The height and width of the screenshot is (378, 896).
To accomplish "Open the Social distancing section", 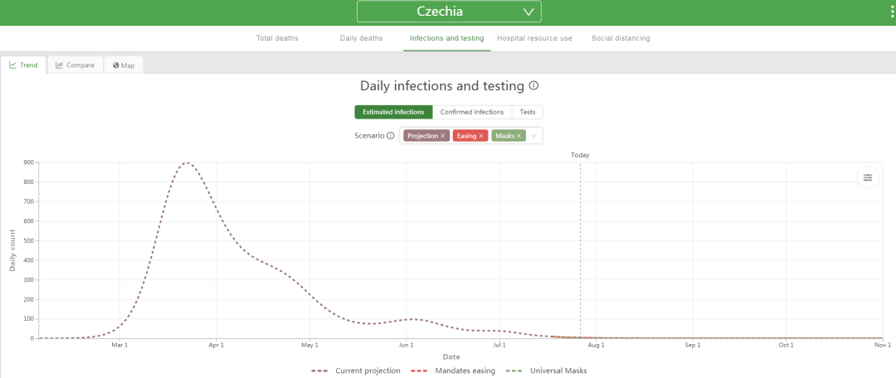I will 621,38.
